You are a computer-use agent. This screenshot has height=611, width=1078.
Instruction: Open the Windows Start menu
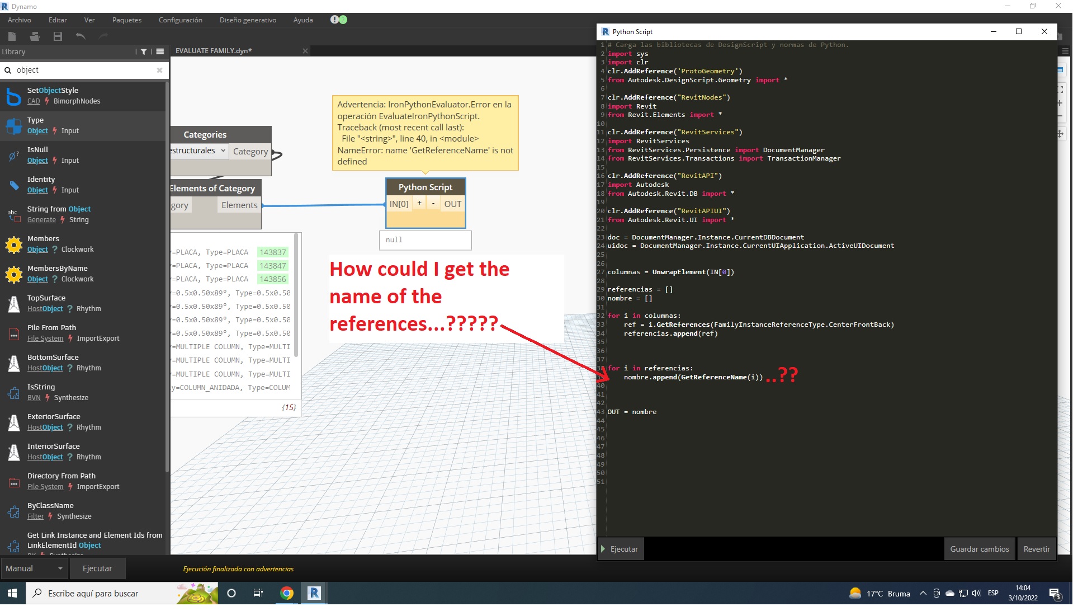(x=12, y=593)
